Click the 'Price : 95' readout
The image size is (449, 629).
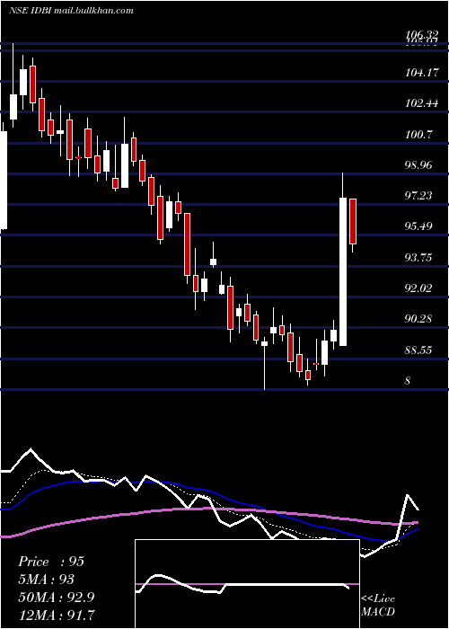(51, 562)
